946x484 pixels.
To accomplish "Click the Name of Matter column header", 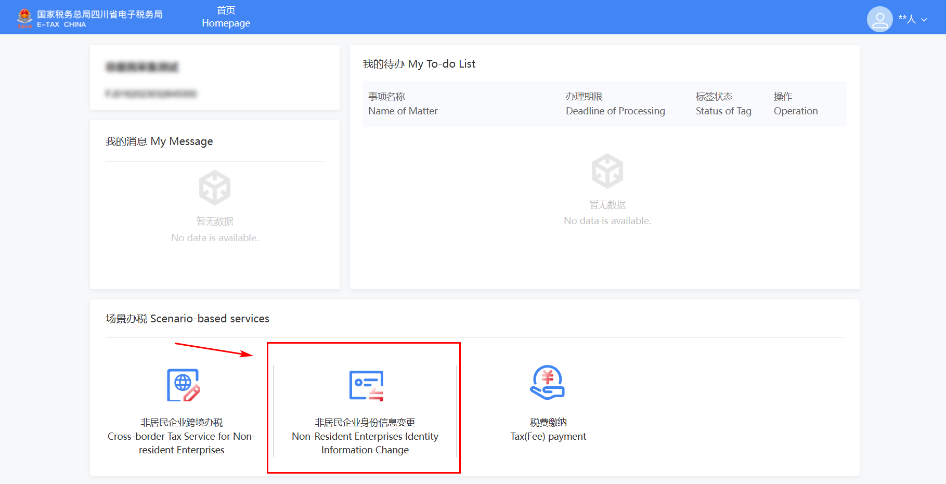I will point(403,104).
